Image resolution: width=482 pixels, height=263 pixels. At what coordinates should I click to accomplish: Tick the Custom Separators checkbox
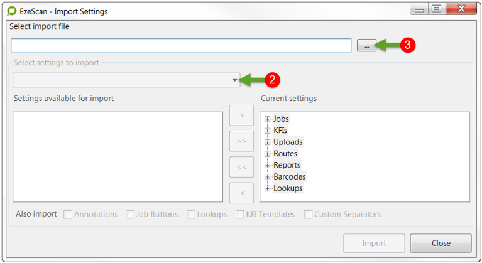[x=308, y=215]
